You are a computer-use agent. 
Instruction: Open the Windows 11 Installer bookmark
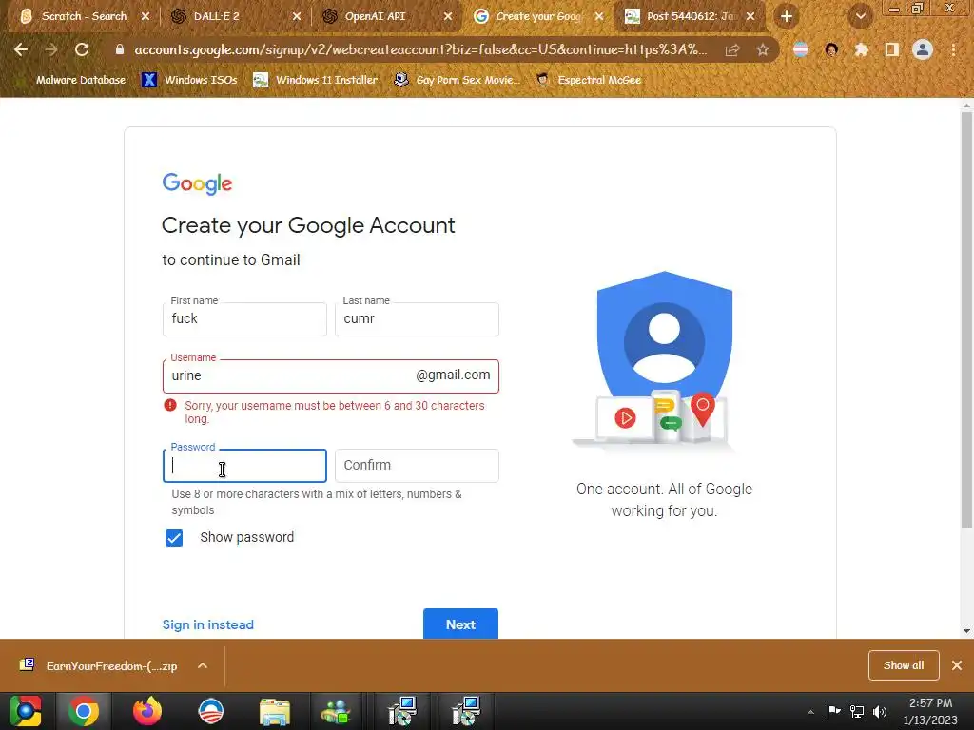[315, 80]
